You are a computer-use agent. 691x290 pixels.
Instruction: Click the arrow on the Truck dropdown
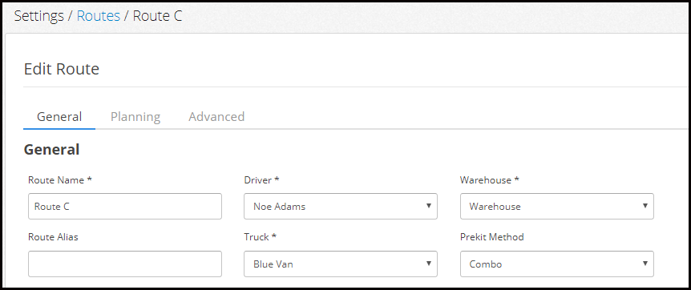point(428,264)
